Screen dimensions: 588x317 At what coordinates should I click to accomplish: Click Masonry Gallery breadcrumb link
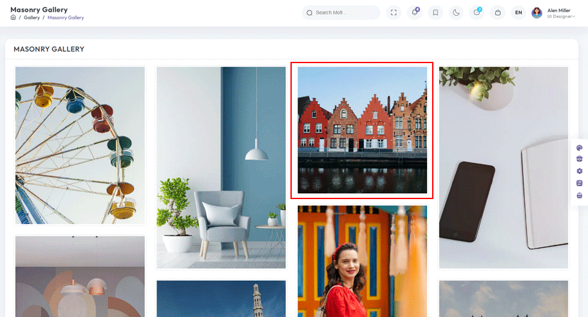pos(66,17)
